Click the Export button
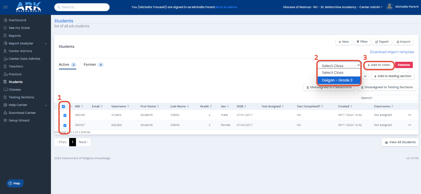421x194 pixels. (x=382, y=42)
